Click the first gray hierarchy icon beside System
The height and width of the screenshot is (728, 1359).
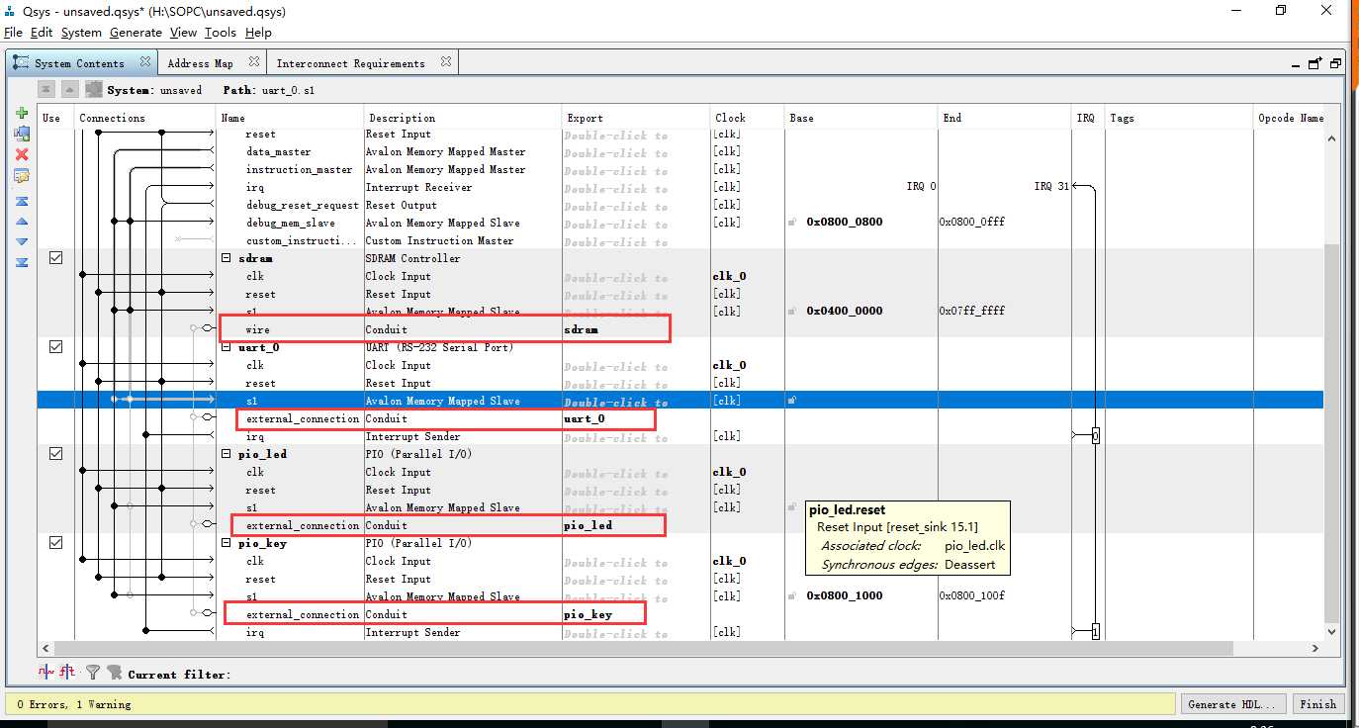click(46, 89)
